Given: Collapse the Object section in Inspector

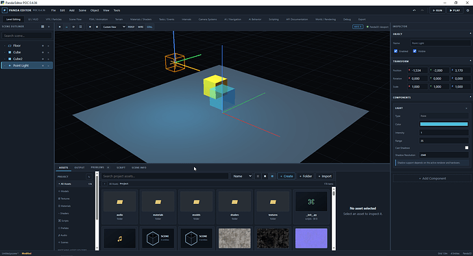Looking at the screenshot, I should (470, 34).
